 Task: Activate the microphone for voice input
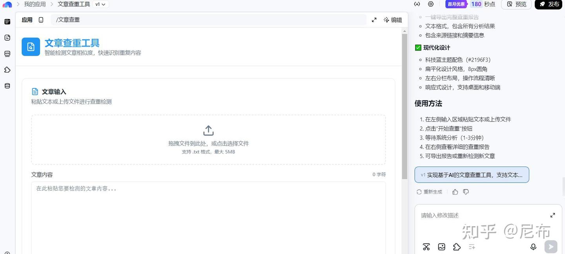pos(533,247)
